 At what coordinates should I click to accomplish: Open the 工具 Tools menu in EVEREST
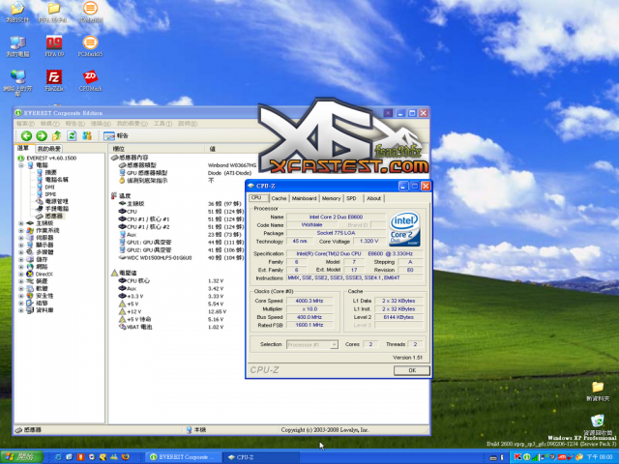(162, 124)
